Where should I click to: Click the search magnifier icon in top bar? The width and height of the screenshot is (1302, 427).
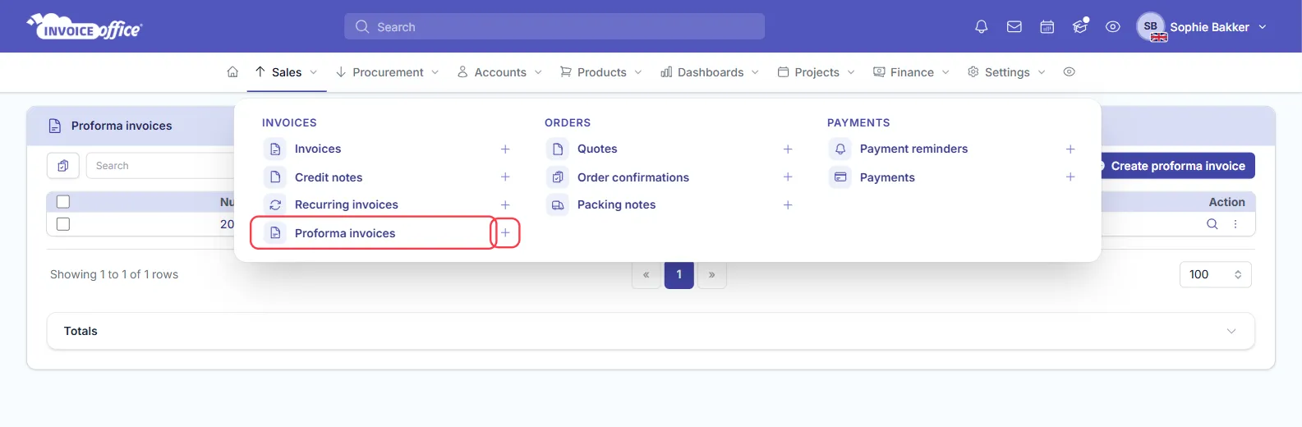coord(362,27)
